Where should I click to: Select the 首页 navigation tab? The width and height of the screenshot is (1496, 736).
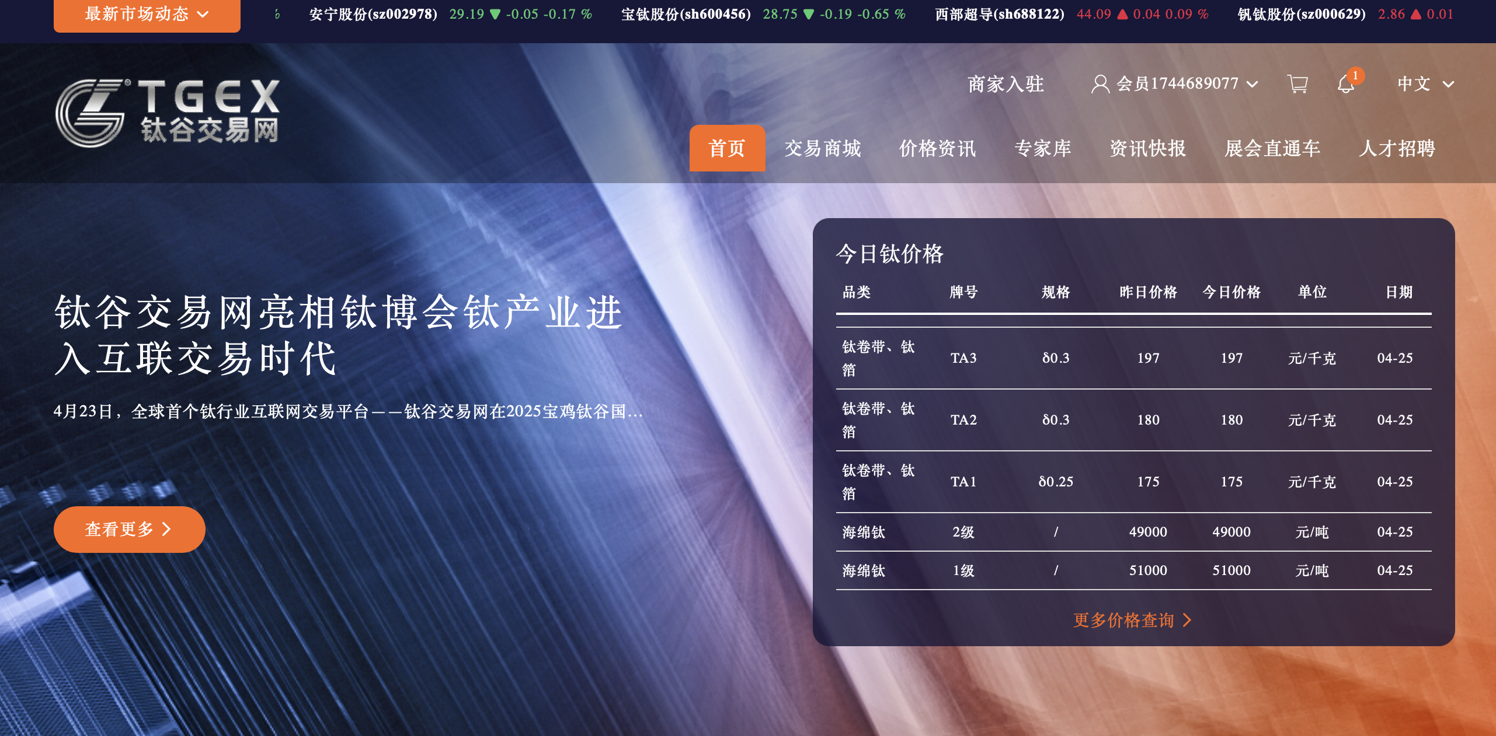pos(726,149)
